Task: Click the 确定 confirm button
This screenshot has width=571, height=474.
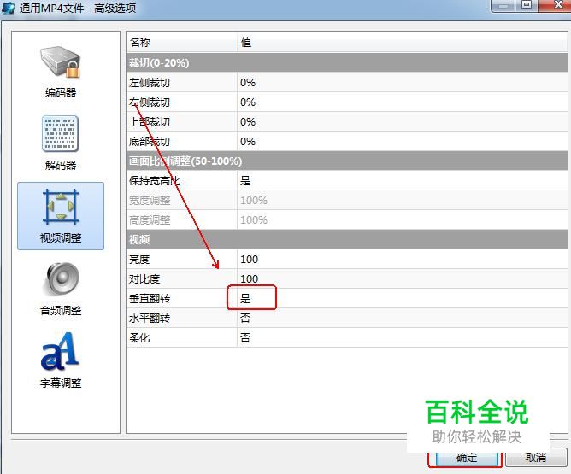Action: click(467, 458)
